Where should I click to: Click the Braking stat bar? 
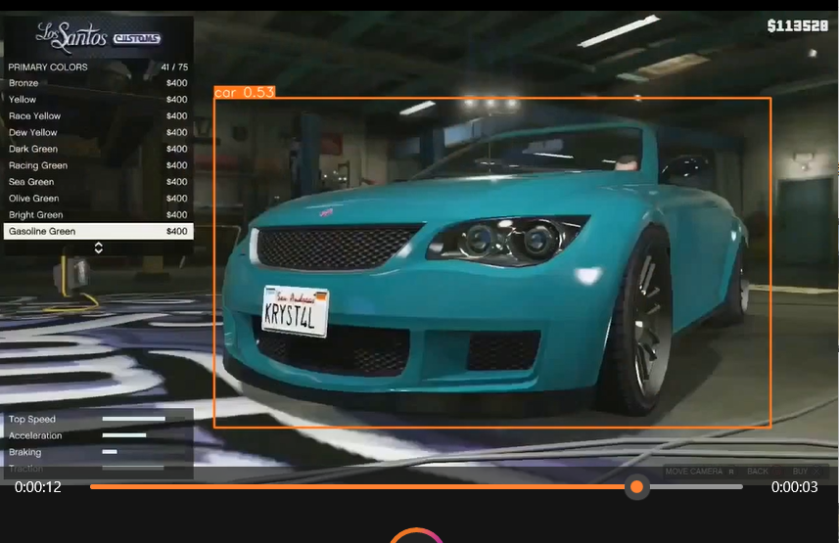coord(110,452)
